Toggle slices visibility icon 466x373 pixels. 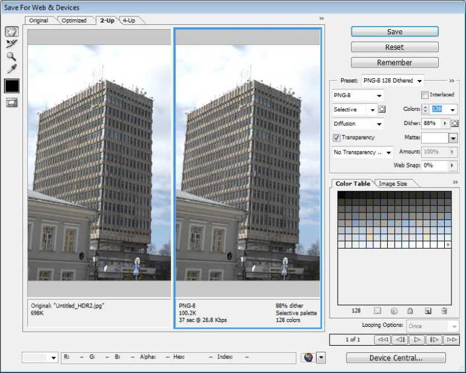coord(12,102)
